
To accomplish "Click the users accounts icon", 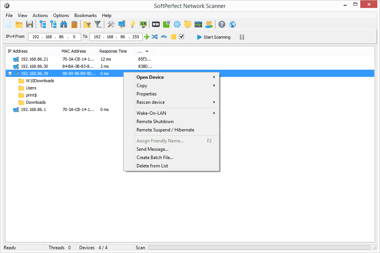I will (x=209, y=24).
